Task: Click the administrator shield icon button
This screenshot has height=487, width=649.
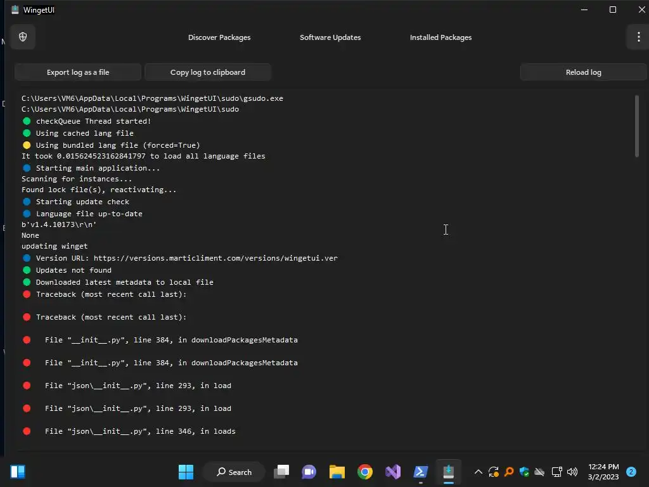Action: pyautogui.click(x=23, y=37)
